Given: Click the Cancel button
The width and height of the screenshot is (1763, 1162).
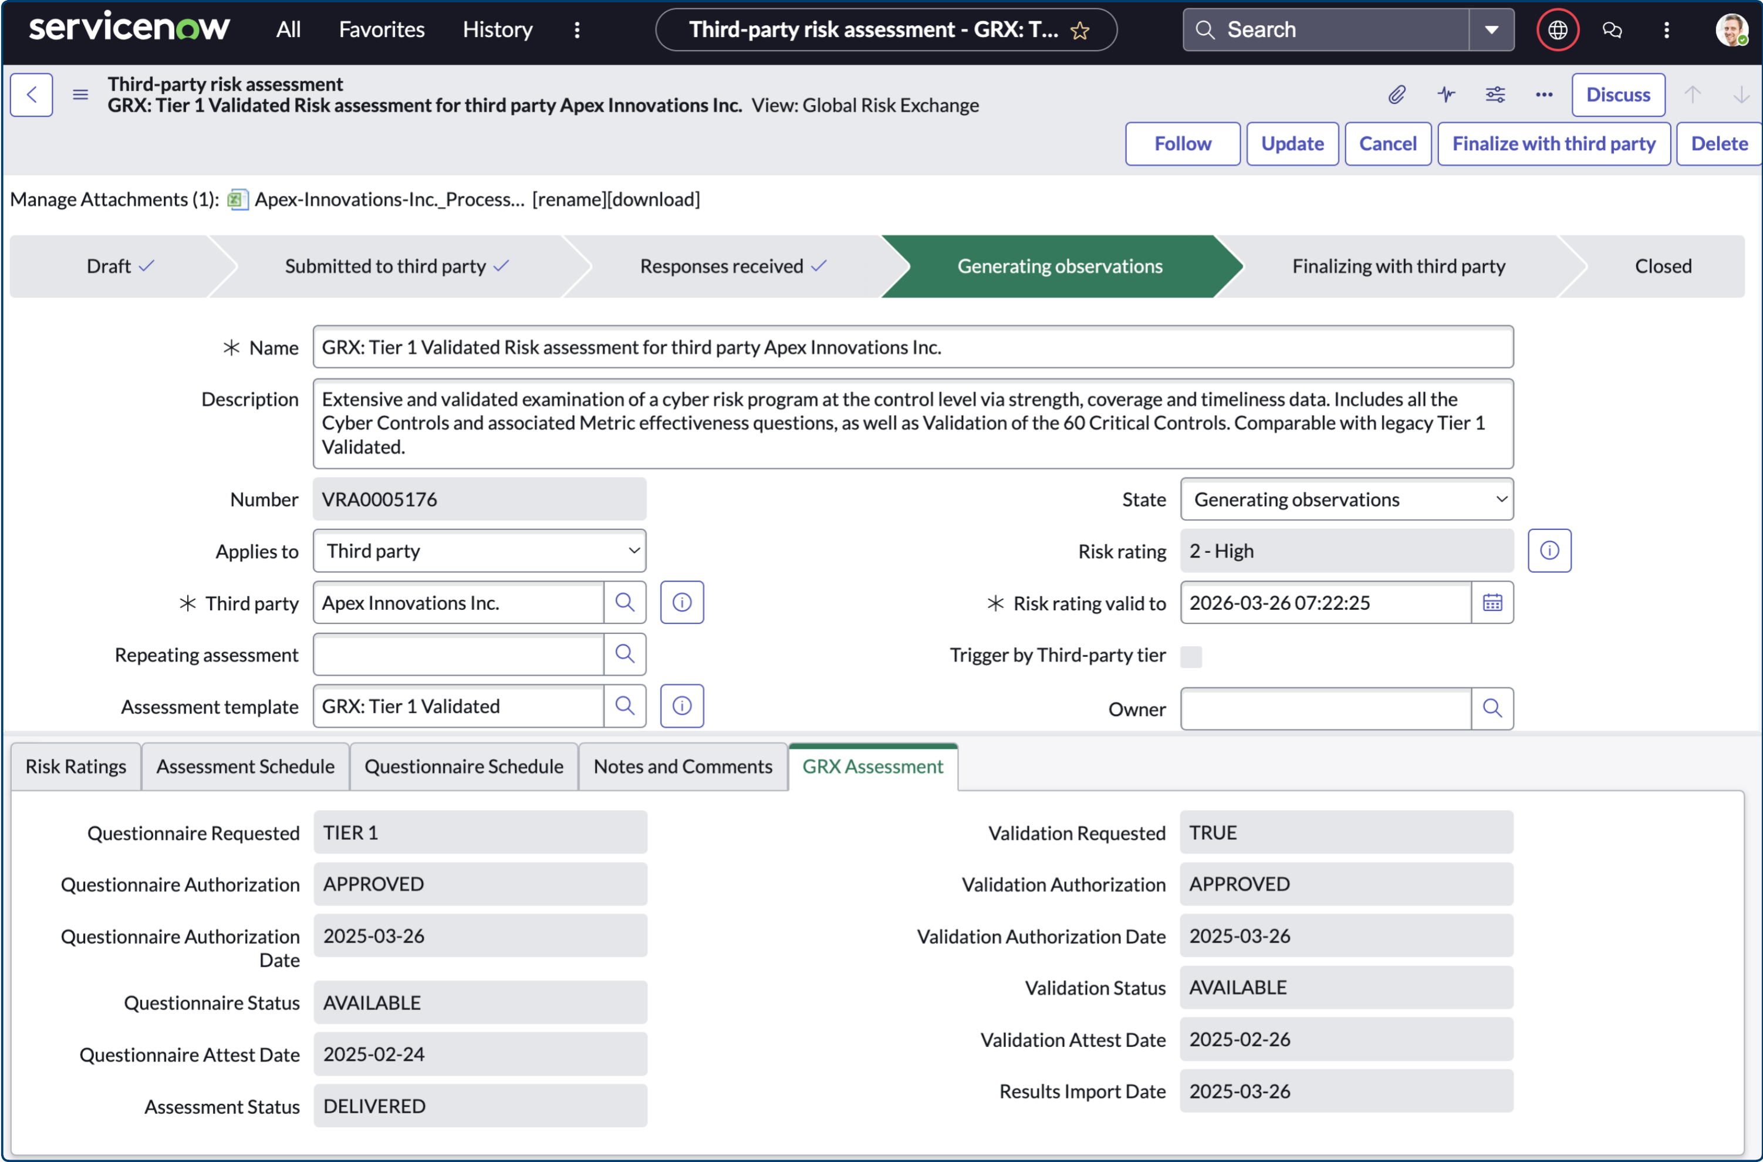Looking at the screenshot, I should [x=1387, y=144].
